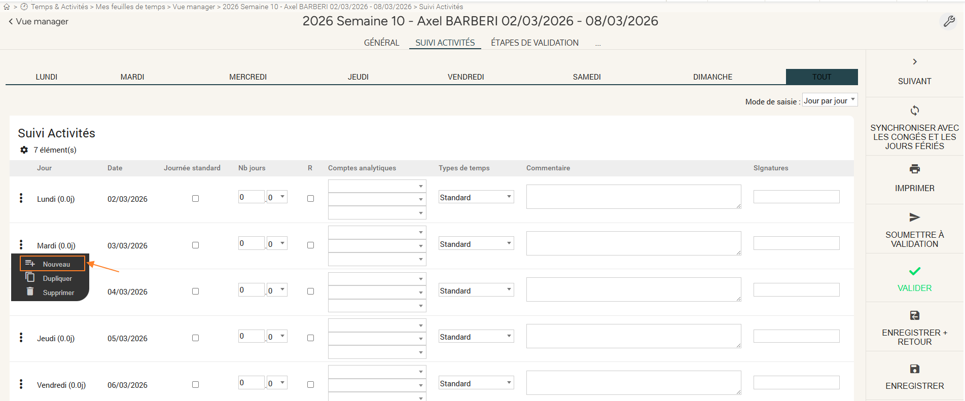This screenshot has height=401, width=965.
Task: Open first Comptes analytiques dropdown for Mardi
Action: point(377,233)
